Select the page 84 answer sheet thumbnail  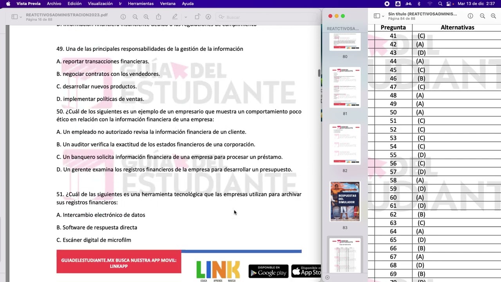345,255
